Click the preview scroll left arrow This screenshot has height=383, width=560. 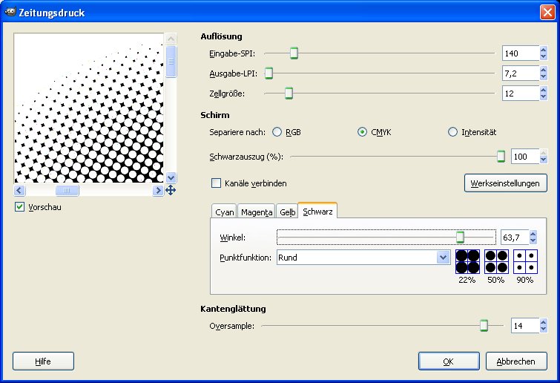click(x=19, y=190)
